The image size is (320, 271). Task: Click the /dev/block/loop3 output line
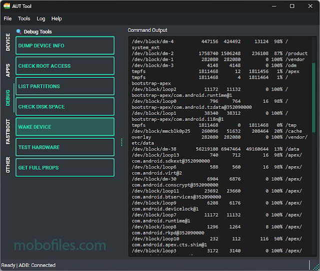pyautogui.click(x=216, y=251)
